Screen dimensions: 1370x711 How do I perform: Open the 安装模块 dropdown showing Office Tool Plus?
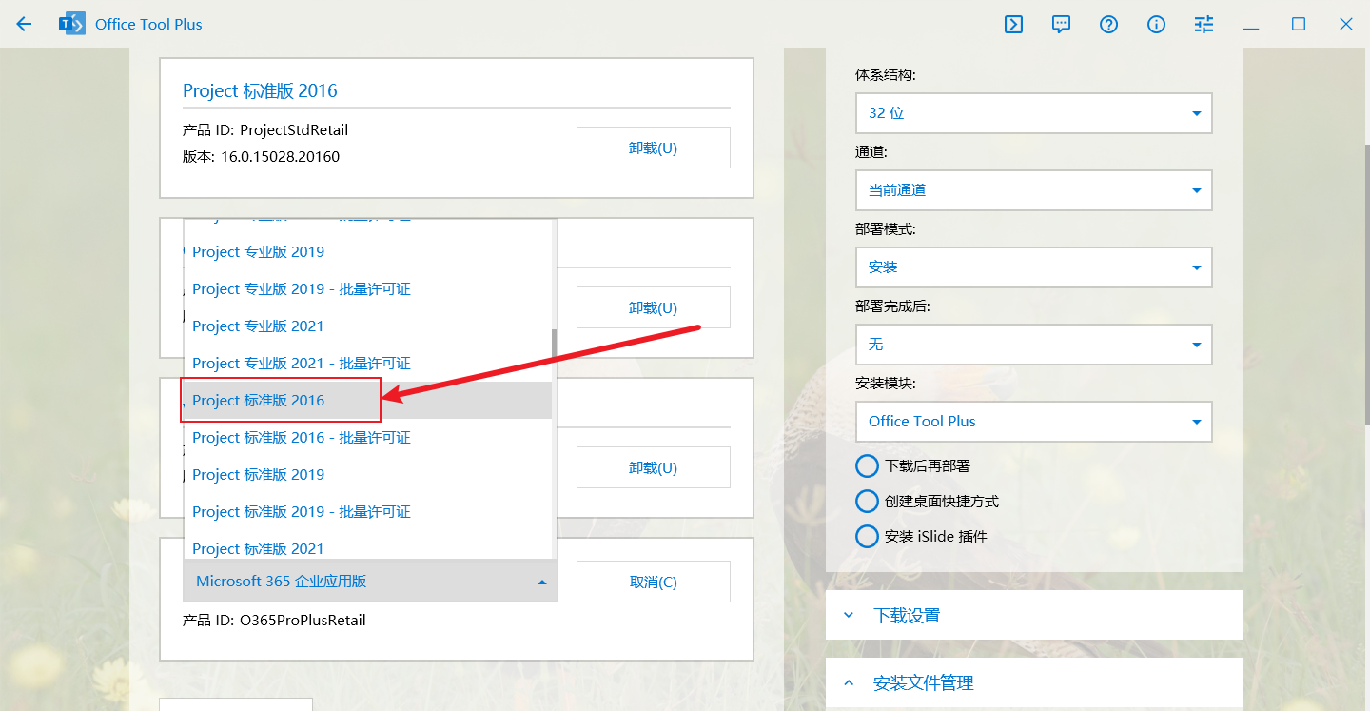[x=1033, y=421]
